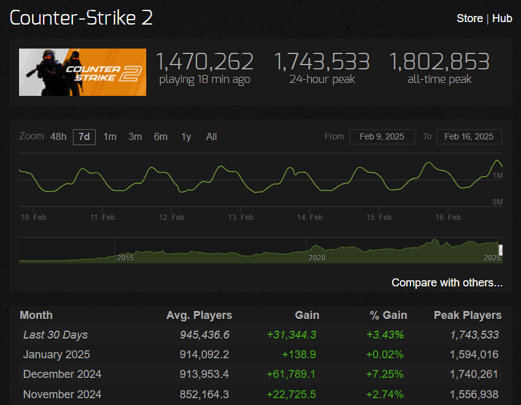Edit the From date field Feb 9, 2025
The image size is (521, 405).
coord(382,136)
